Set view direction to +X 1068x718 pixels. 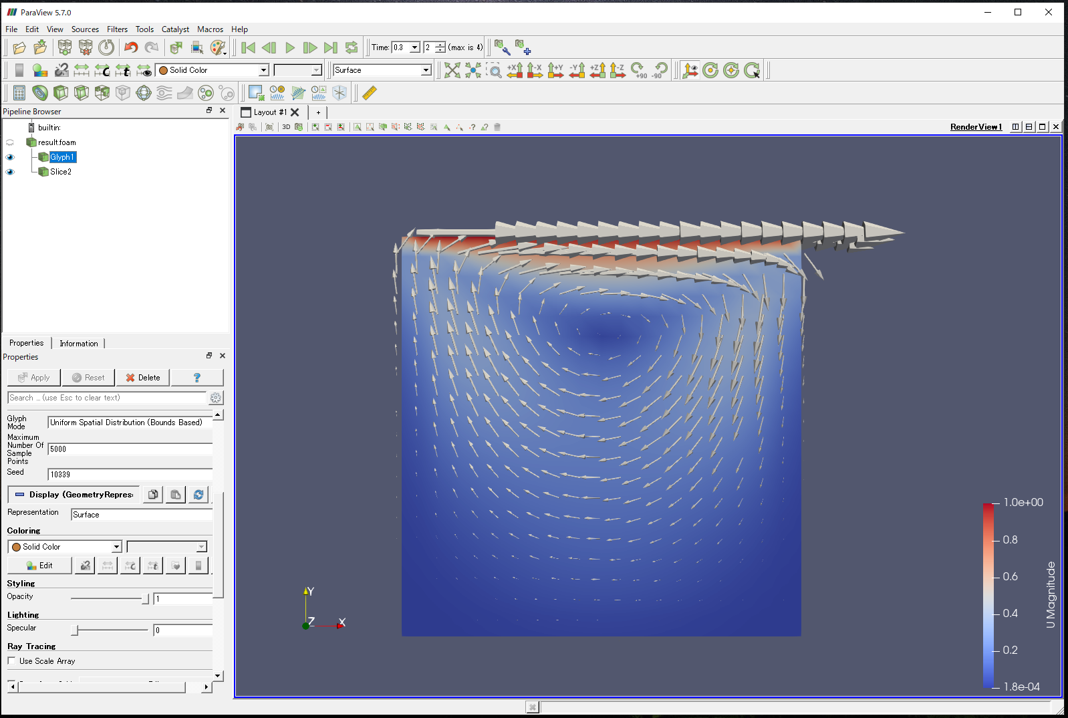515,70
